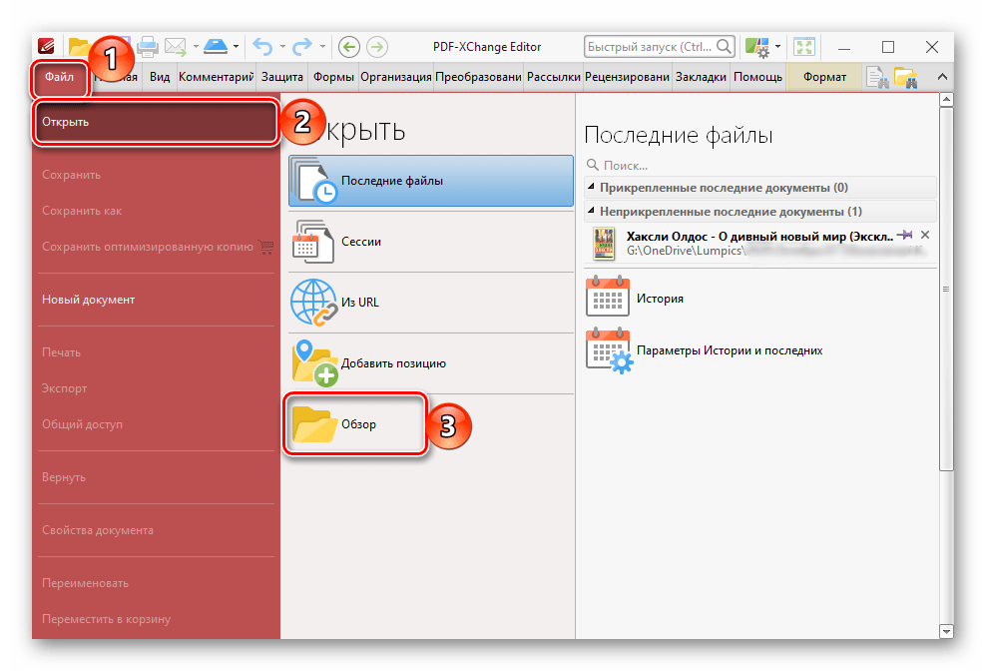Click into the Поиск recent files search field

point(760,165)
